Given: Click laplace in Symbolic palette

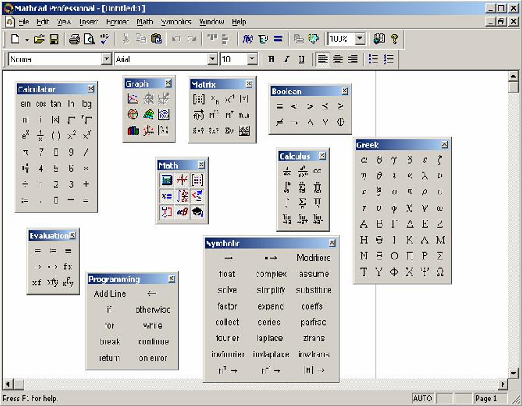Looking at the screenshot, I should 270,338.
